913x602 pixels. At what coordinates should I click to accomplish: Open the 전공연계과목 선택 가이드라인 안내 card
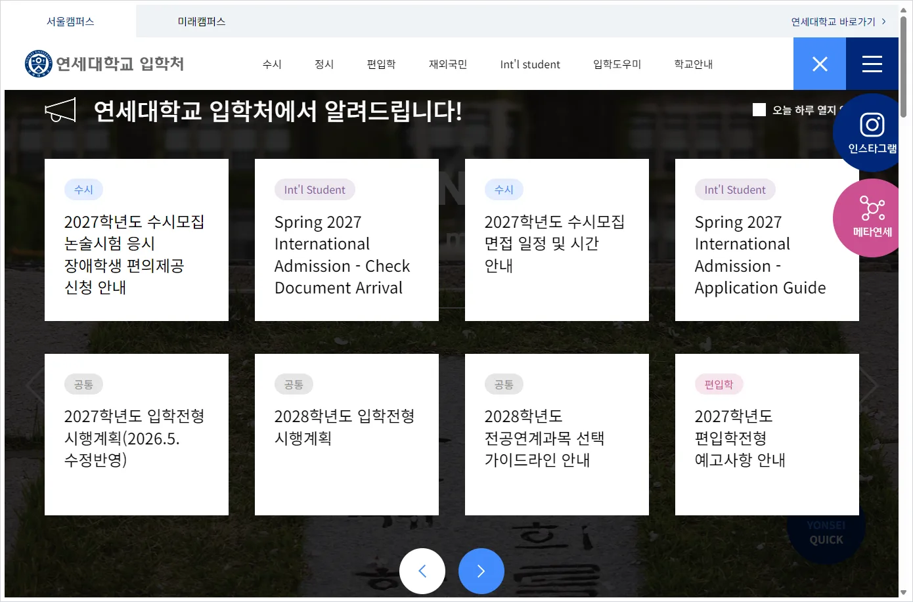tap(557, 435)
